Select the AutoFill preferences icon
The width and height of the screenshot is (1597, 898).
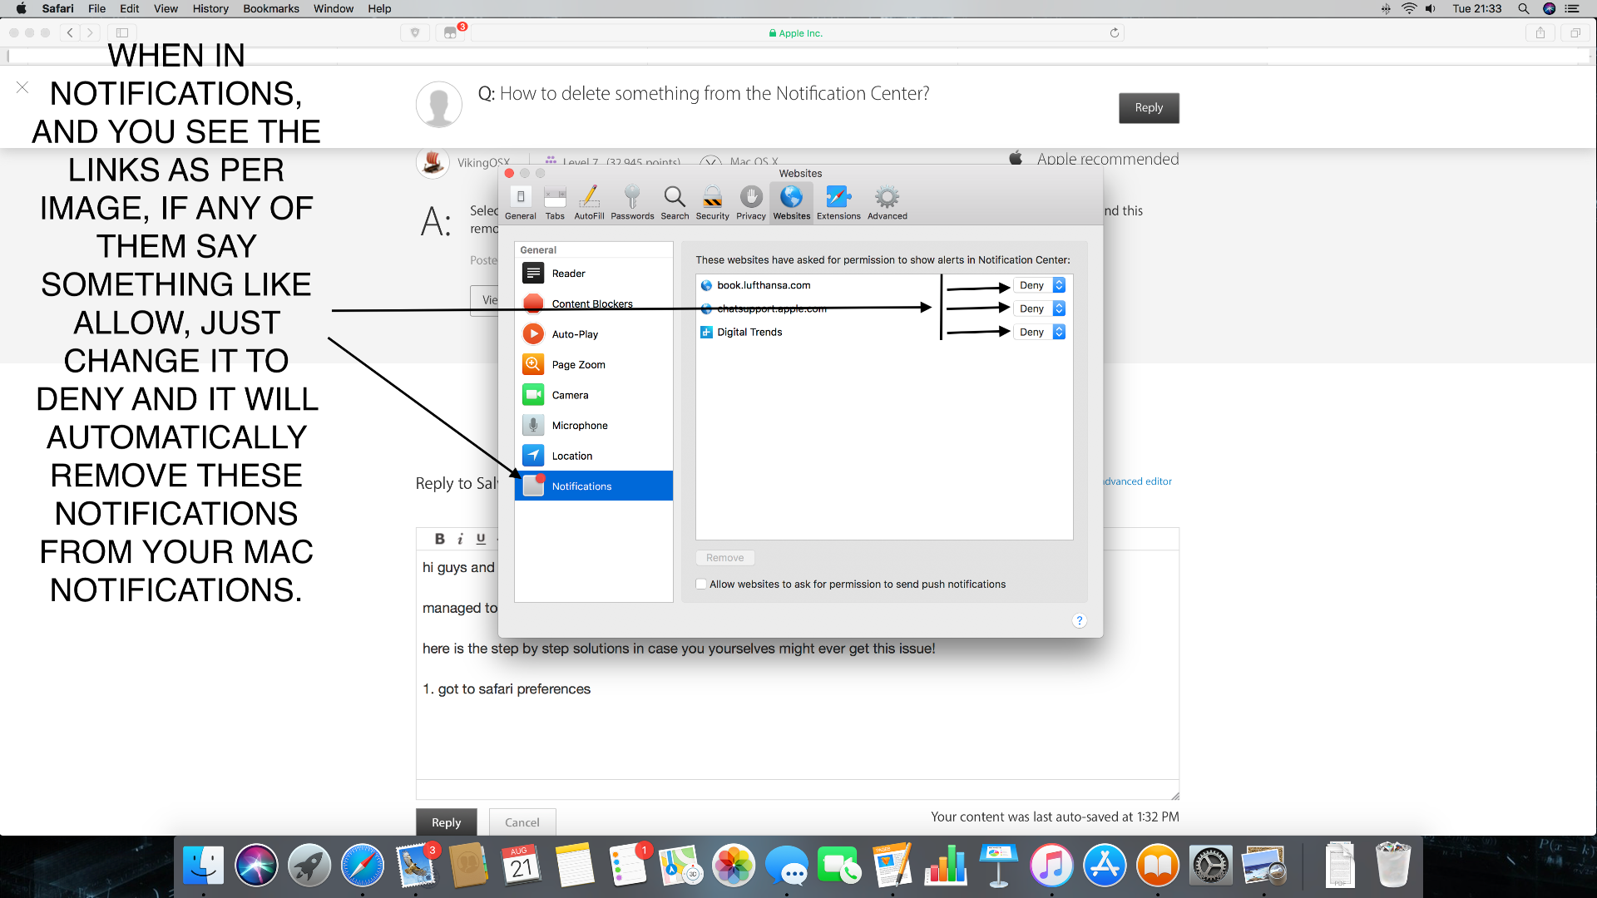click(589, 202)
